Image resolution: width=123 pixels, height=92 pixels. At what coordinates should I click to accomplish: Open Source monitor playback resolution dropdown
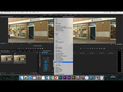(51, 43)
